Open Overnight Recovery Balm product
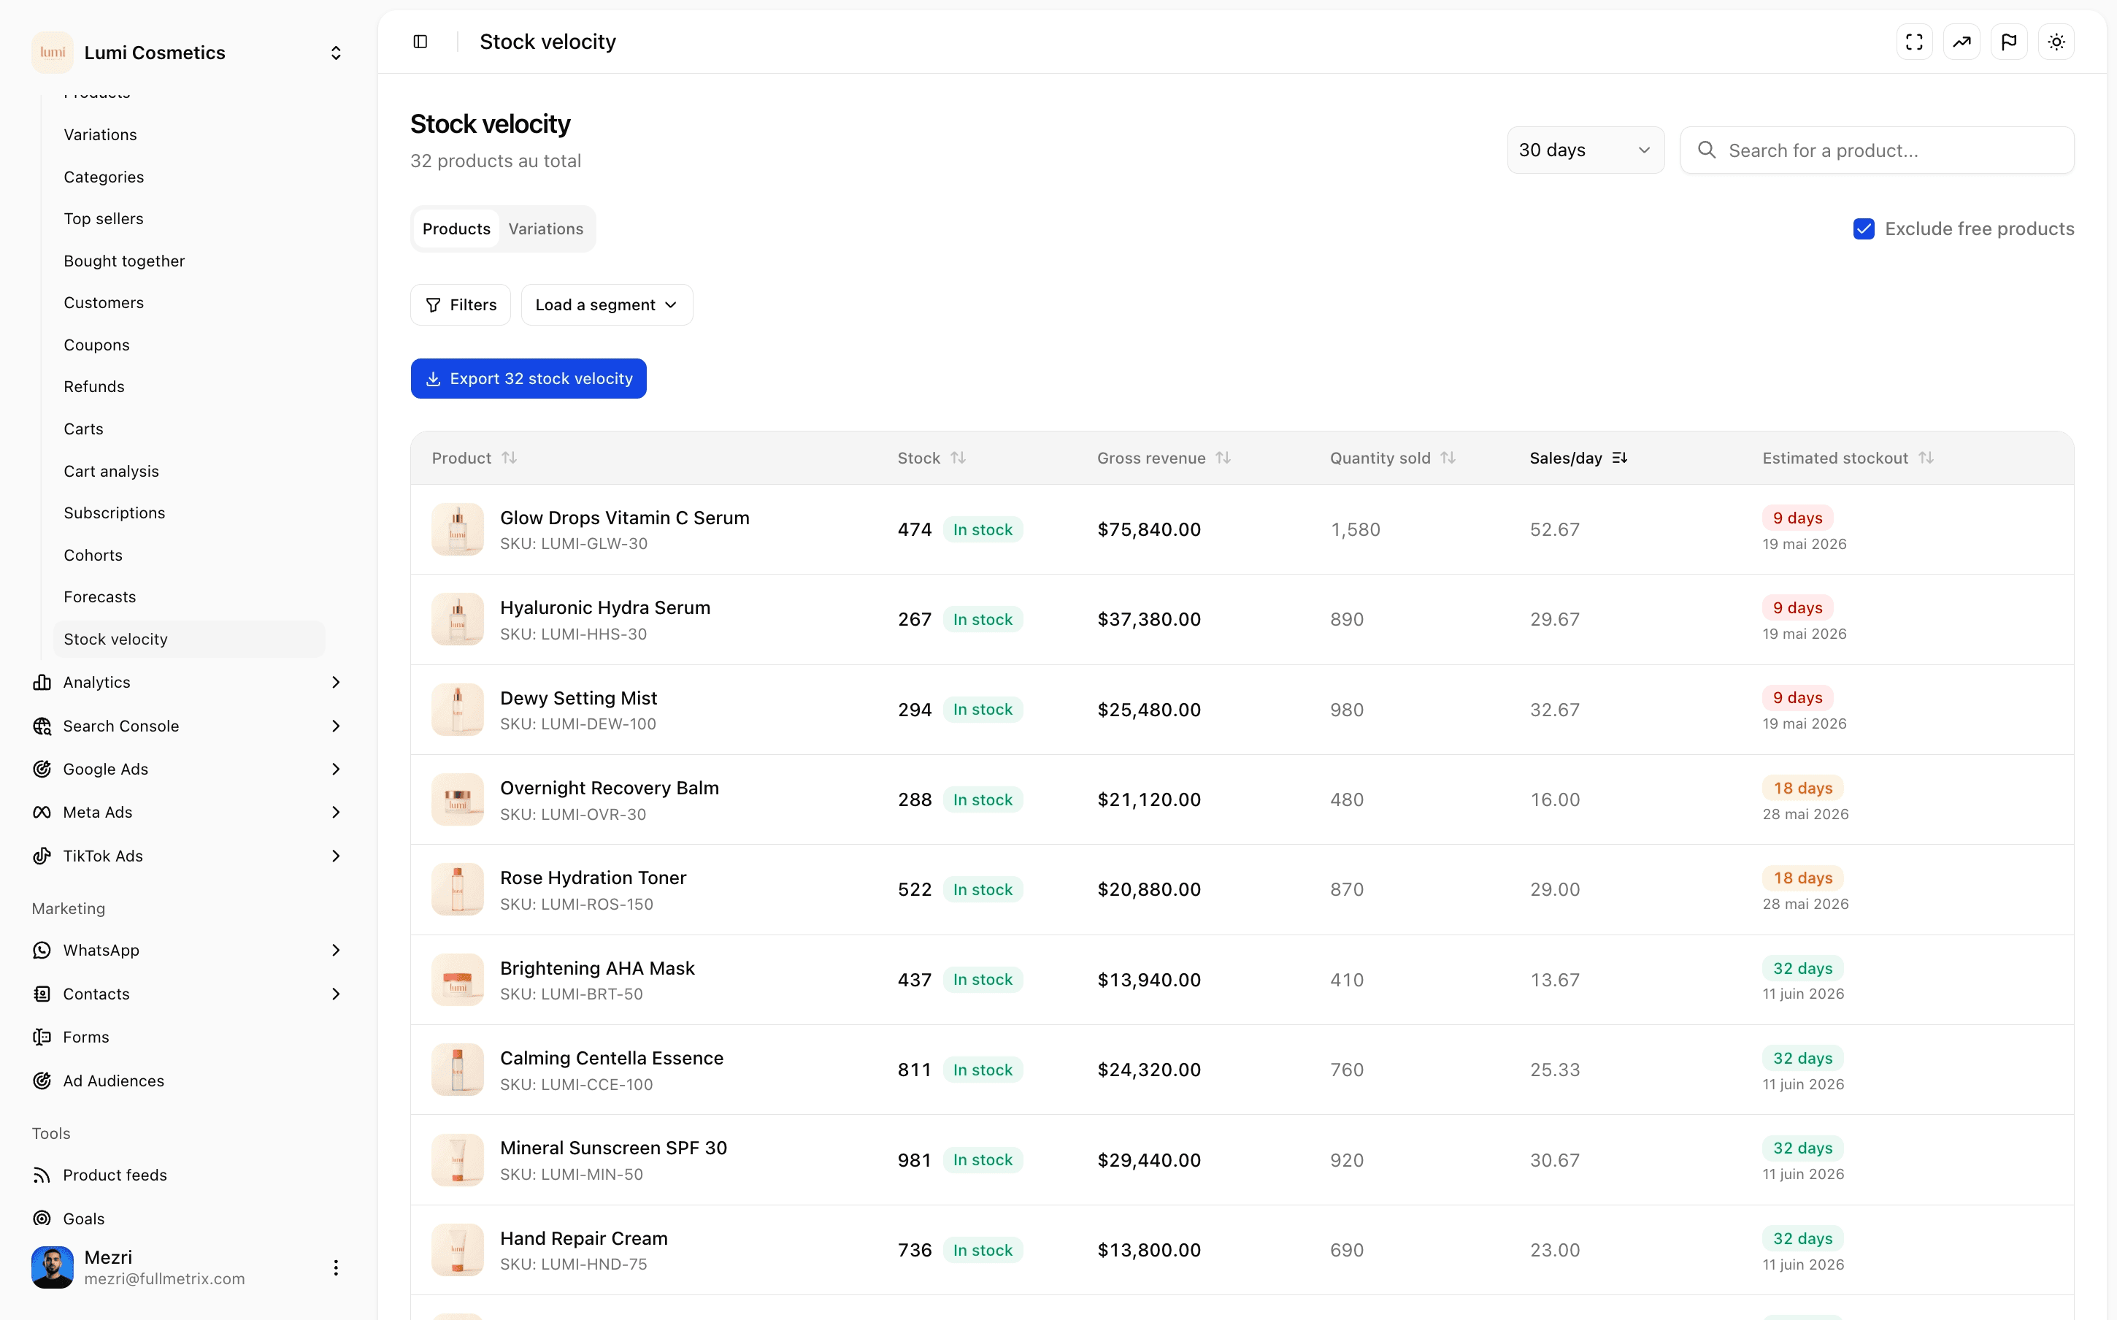The height and width of the screenshot is (1320, 2117). (610, 788)
